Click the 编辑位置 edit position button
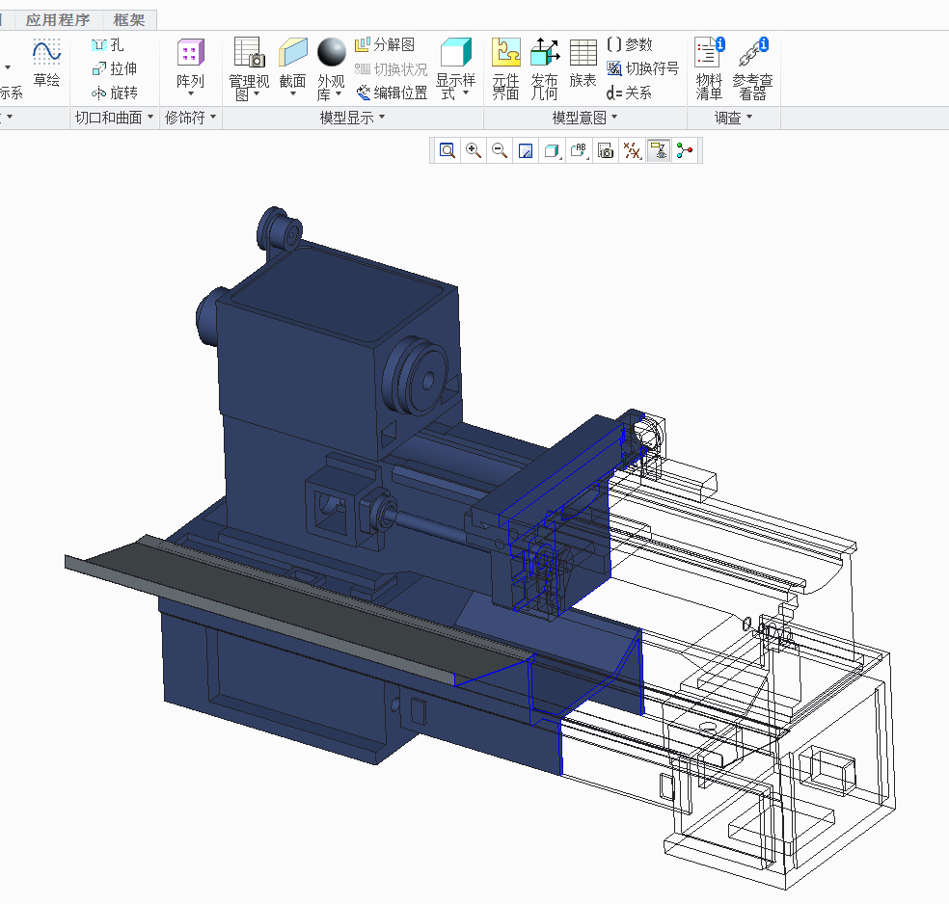The image size is (949, 904). [392, 93]
